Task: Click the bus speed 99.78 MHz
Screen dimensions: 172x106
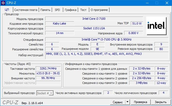Action: coord(48,78)
